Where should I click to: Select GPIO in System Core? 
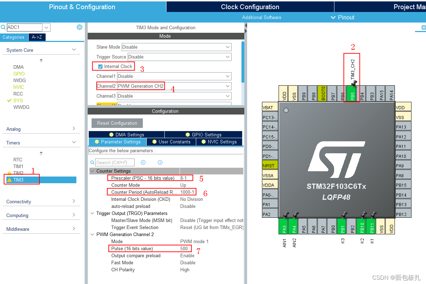click(19, 74)
